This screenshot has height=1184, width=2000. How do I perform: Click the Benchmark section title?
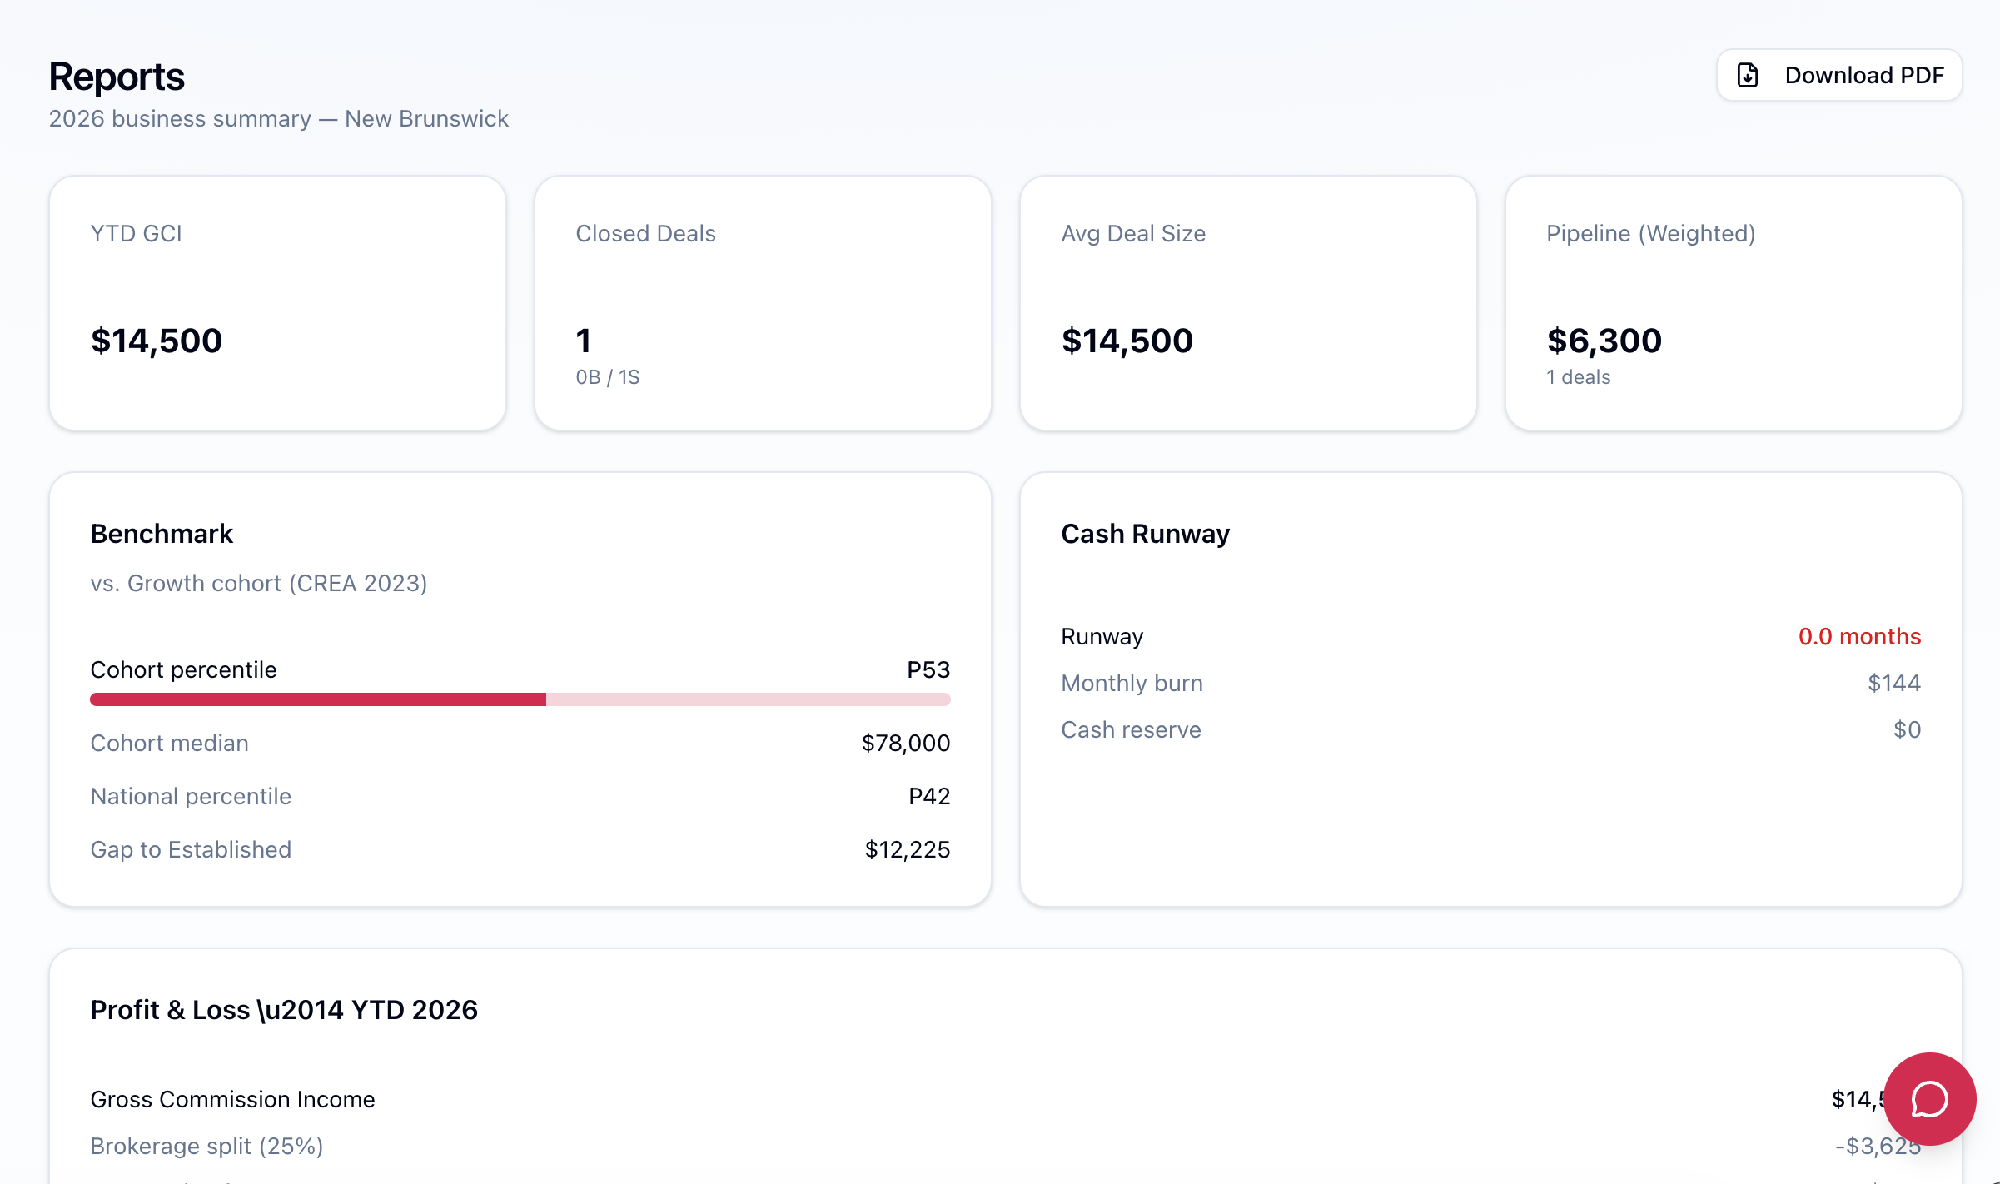[162, 534]
